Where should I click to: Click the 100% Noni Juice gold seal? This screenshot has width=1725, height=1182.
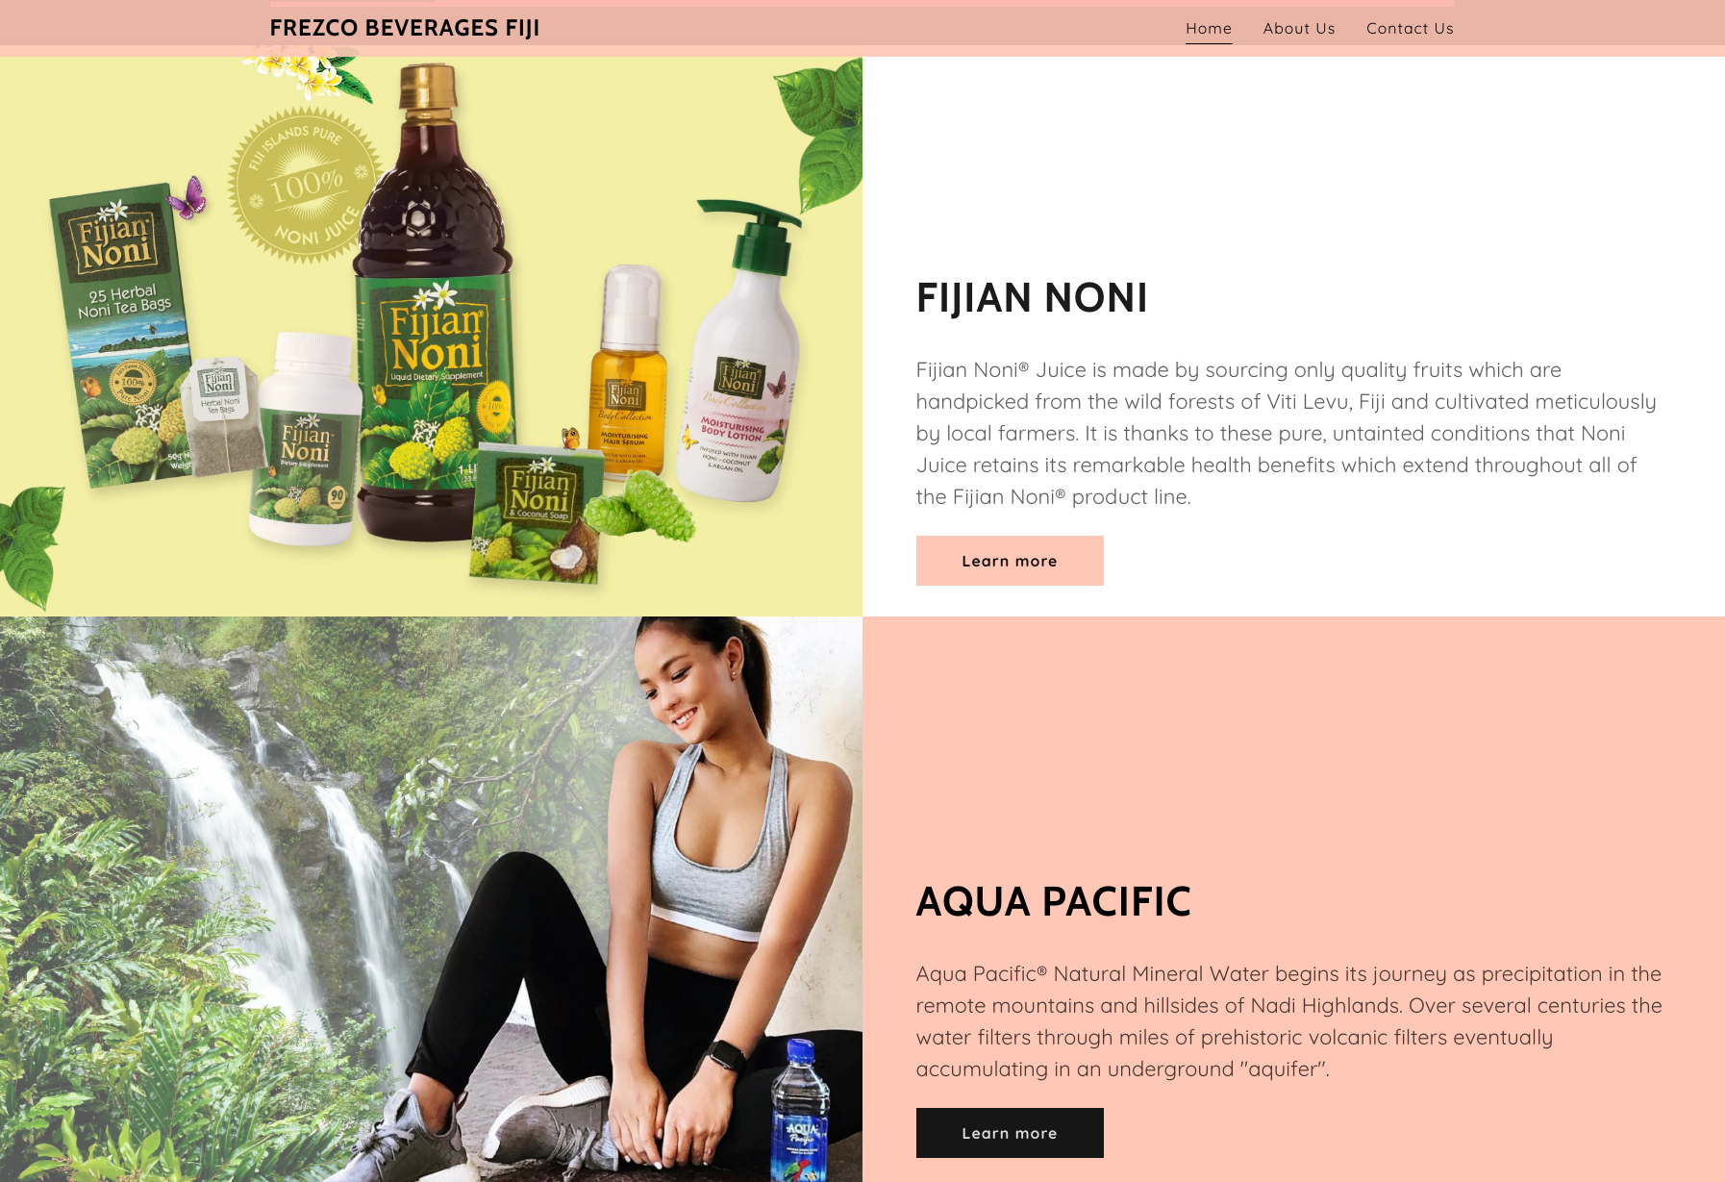(306, 185)
